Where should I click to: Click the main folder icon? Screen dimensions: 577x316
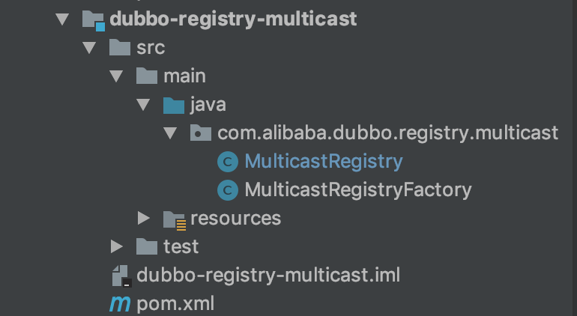[147, 76]
